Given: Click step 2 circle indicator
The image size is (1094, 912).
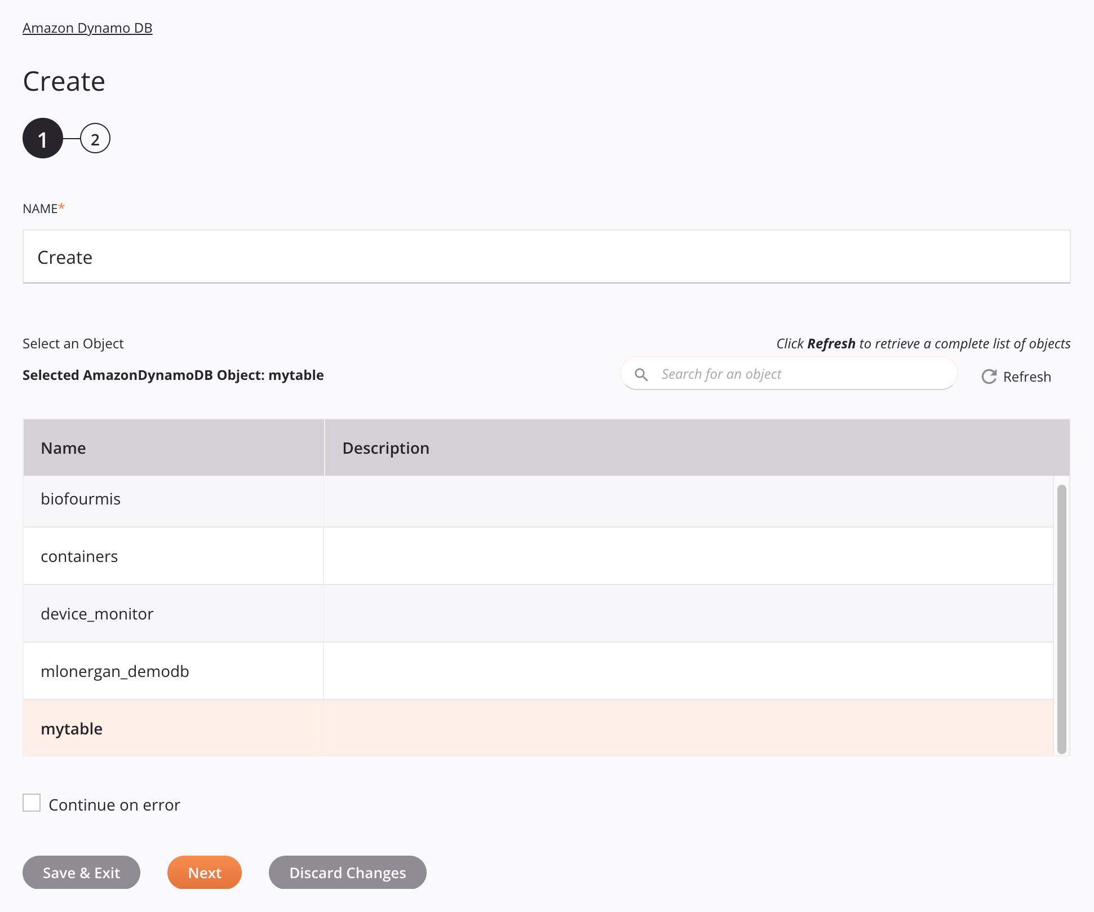Looking at the screenshot, I should click(x=94, y=139).
